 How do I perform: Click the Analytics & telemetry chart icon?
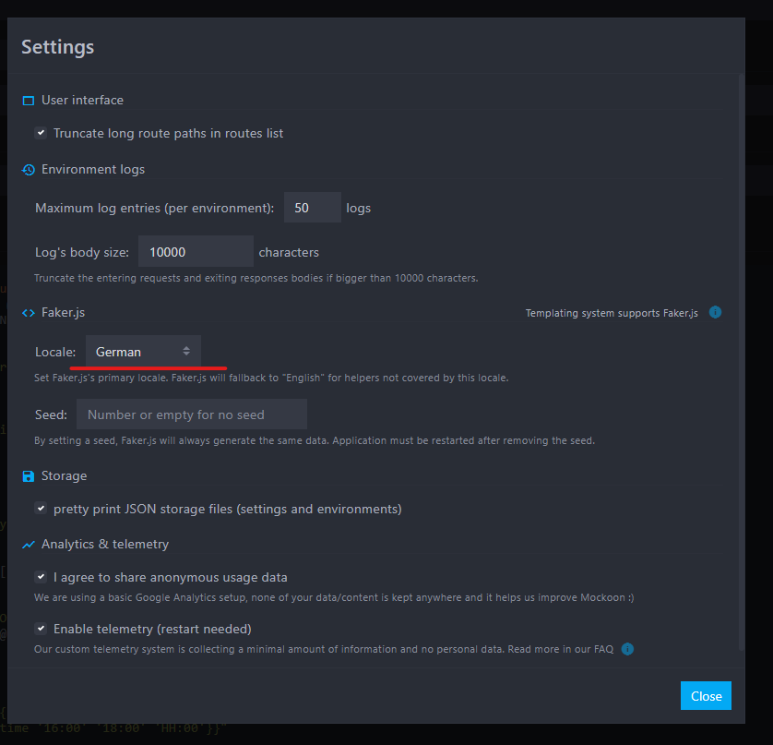pyautogui.click(x=27, y=545)
